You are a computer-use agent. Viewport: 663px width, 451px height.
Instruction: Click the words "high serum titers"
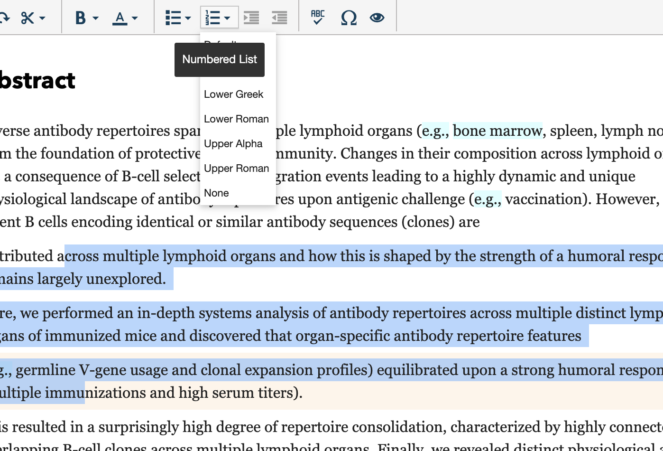(236, 393)
